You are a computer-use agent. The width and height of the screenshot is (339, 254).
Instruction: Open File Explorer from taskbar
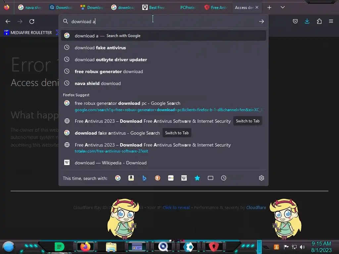(111, 247)
